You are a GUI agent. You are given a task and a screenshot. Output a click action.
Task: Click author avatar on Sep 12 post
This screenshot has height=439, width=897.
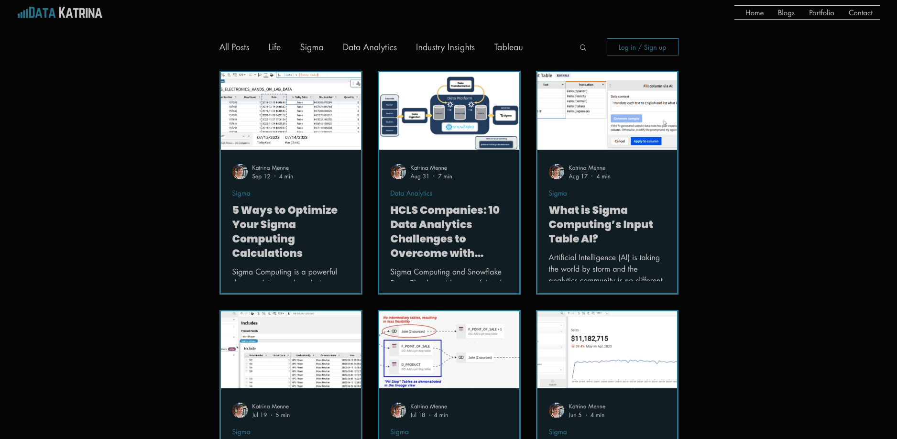[x=240, y=172]
